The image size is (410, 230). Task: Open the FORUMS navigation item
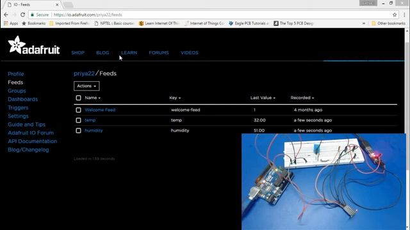pos(159,52)
